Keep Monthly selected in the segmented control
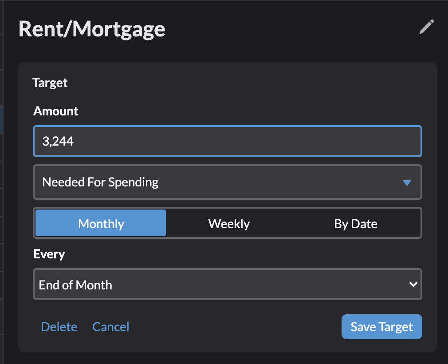 coord(100,223)
